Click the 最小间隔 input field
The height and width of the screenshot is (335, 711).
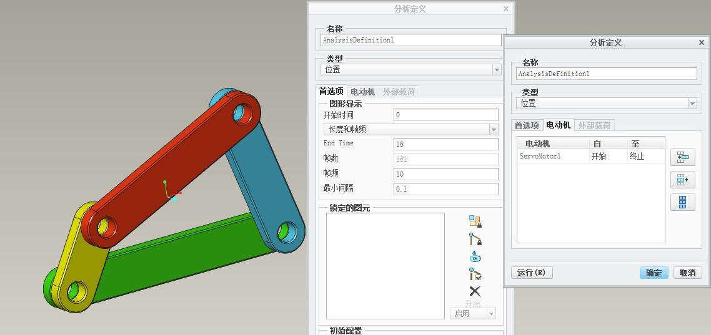click(445, 189)
